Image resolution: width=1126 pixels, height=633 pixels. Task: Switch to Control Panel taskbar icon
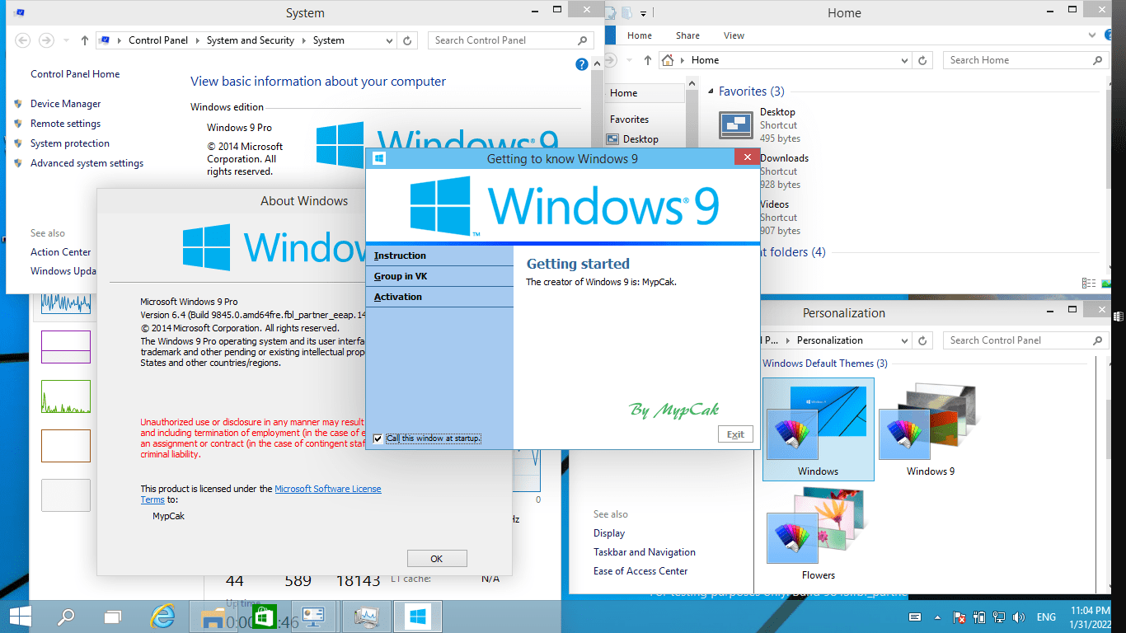(313, 617)
